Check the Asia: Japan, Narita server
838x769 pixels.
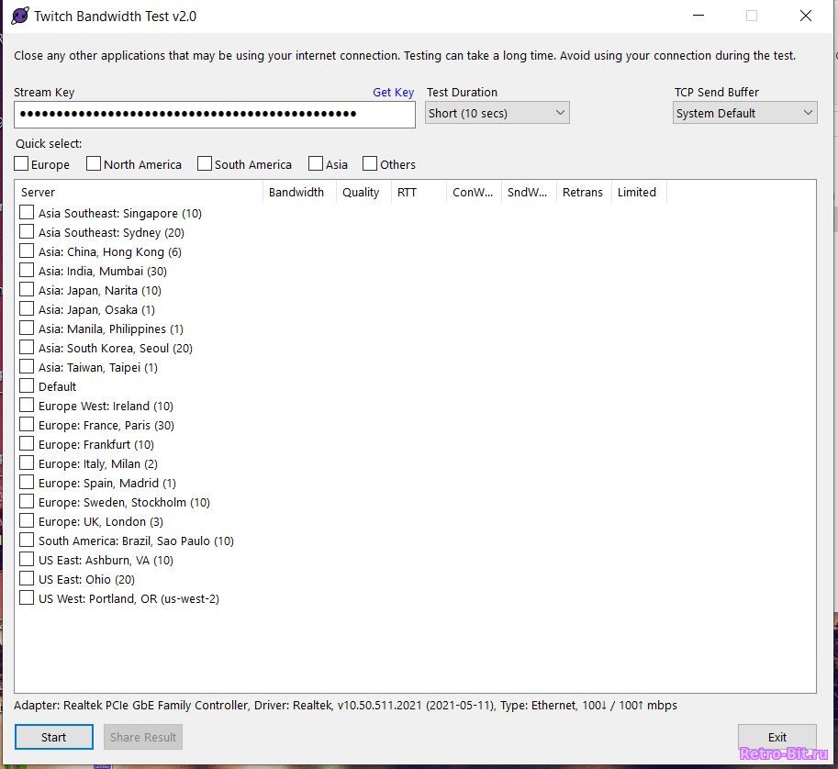click(x=27, y=290)
